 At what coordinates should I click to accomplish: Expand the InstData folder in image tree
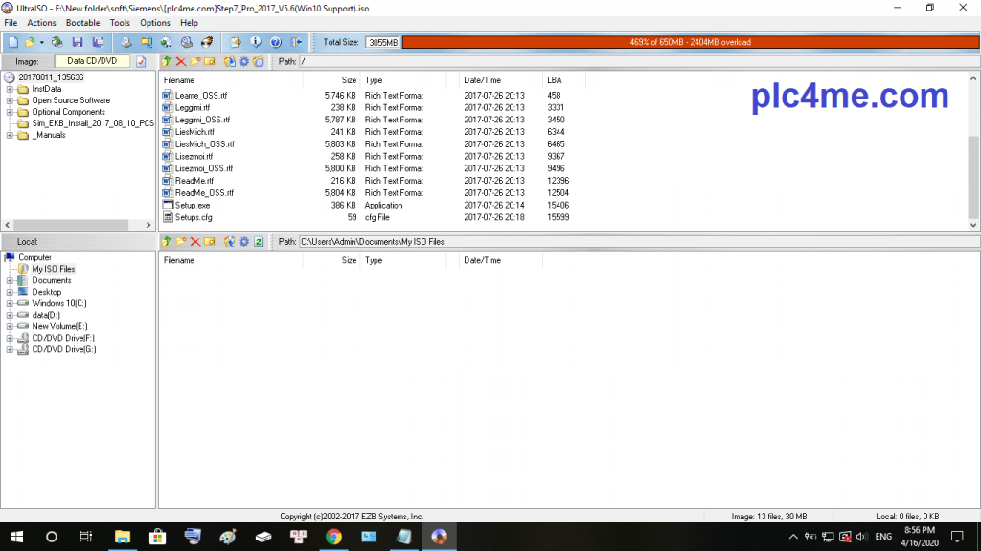click(10, 89)
